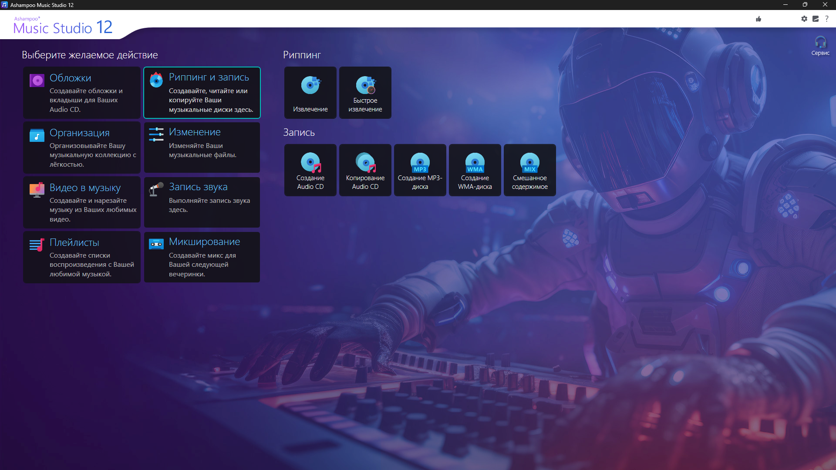Open settings gear icon
Screen dimensions: 836x470
pyautogui.click(x=804, y=19)
